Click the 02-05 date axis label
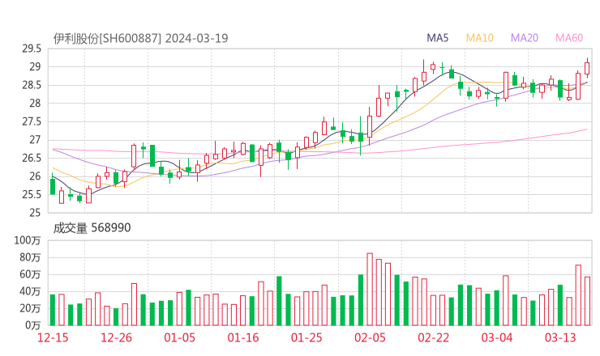 click(370, 337)
